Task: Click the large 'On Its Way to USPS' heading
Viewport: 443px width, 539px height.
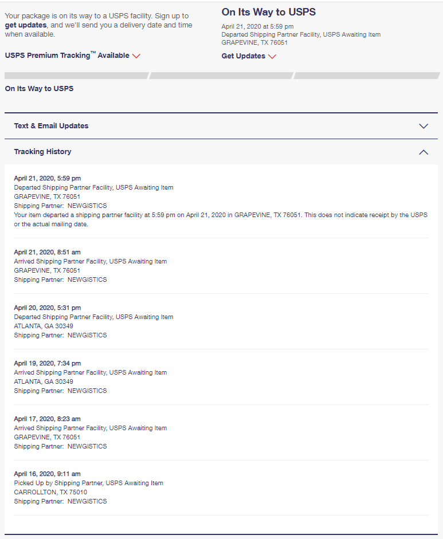Action: [x=268, y=12]
